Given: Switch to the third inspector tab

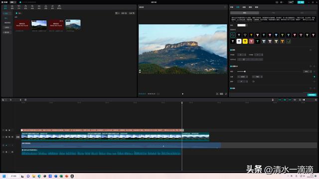Looking at the screenshot, I should [244, 7].
